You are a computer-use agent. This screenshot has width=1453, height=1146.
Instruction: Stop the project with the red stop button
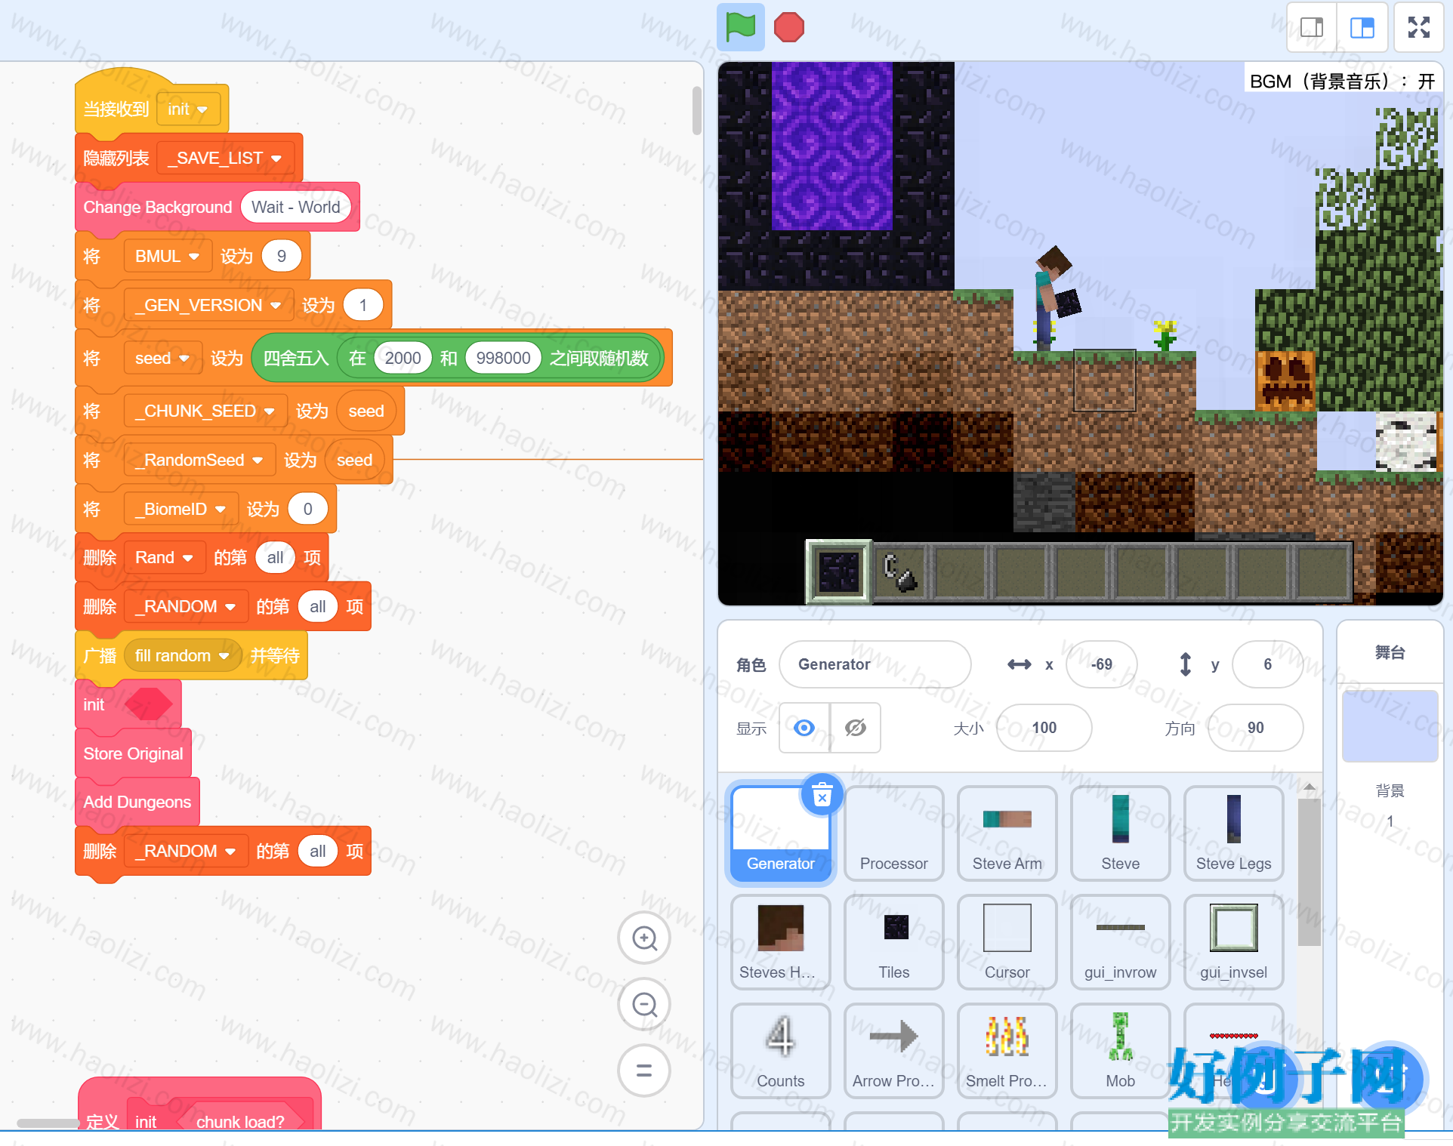tap(789, 27)
